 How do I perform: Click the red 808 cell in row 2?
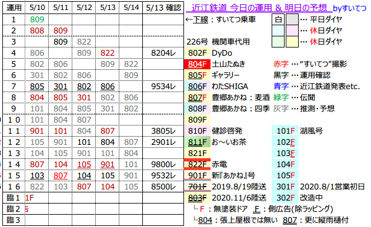(x=37, y=31)
